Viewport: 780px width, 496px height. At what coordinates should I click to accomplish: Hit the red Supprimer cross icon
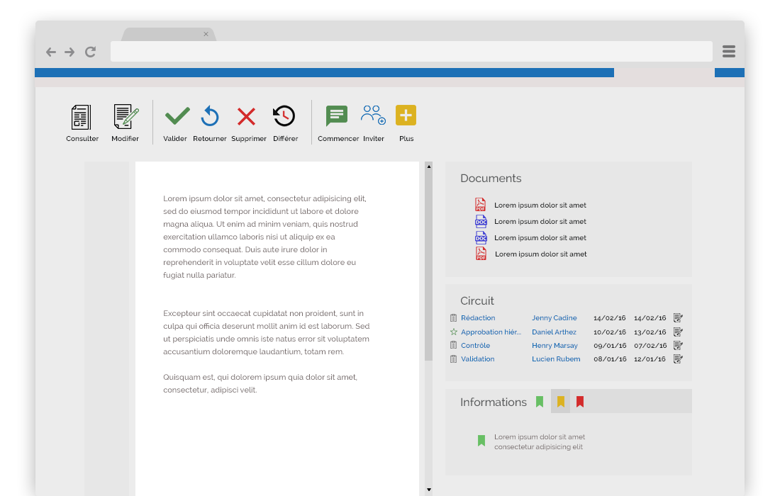click(246, 116)
